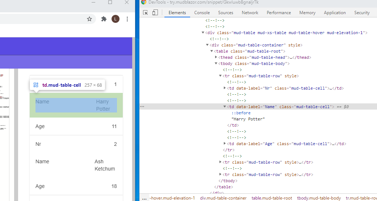Toggle the device toolbar icon
Image resolution: width=377 pixels, height=201 pixels.
click(155, 13)
